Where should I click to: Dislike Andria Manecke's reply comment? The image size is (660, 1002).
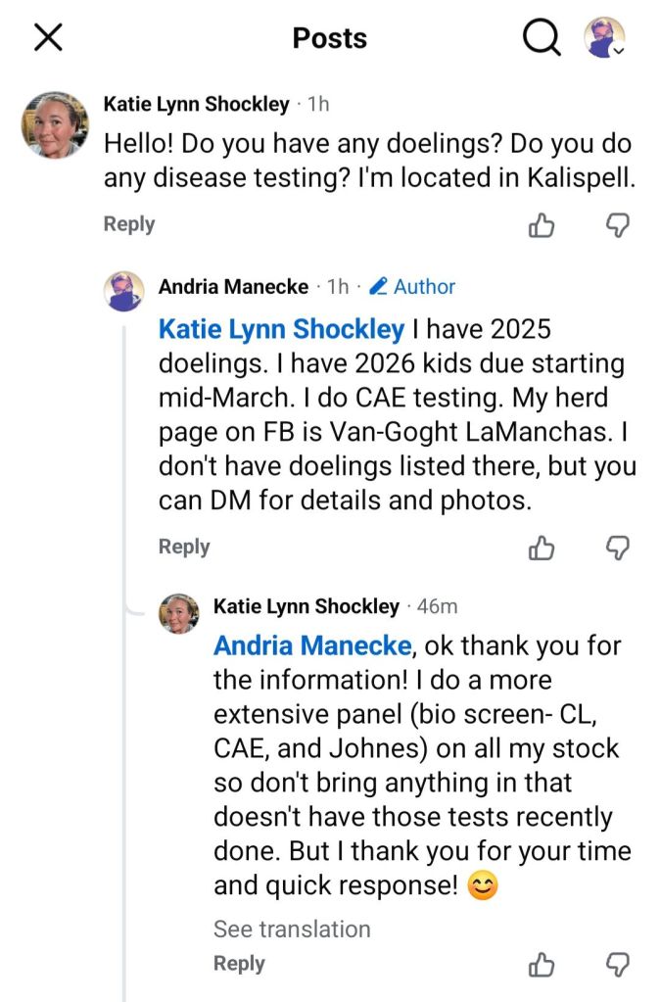point(617,548)
